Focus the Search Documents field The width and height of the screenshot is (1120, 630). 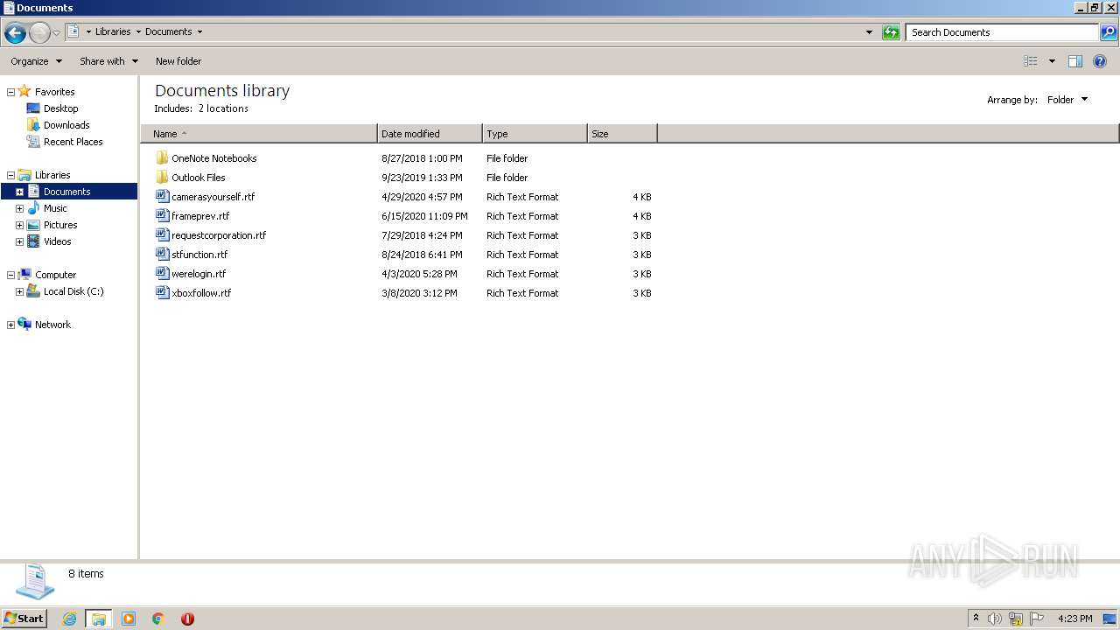1002,32
